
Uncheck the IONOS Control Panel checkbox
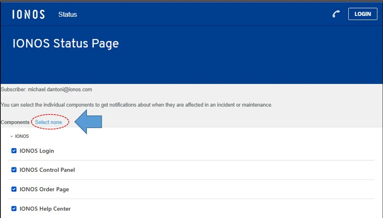click(14, 170)
